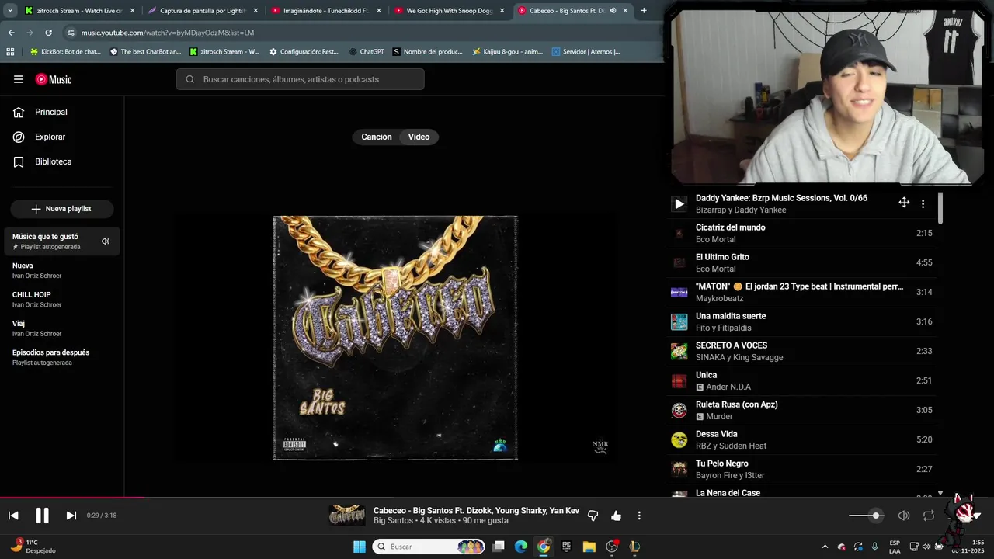
Task: Open Microsoft Edge from taskbar
Action: pos(520,547)
